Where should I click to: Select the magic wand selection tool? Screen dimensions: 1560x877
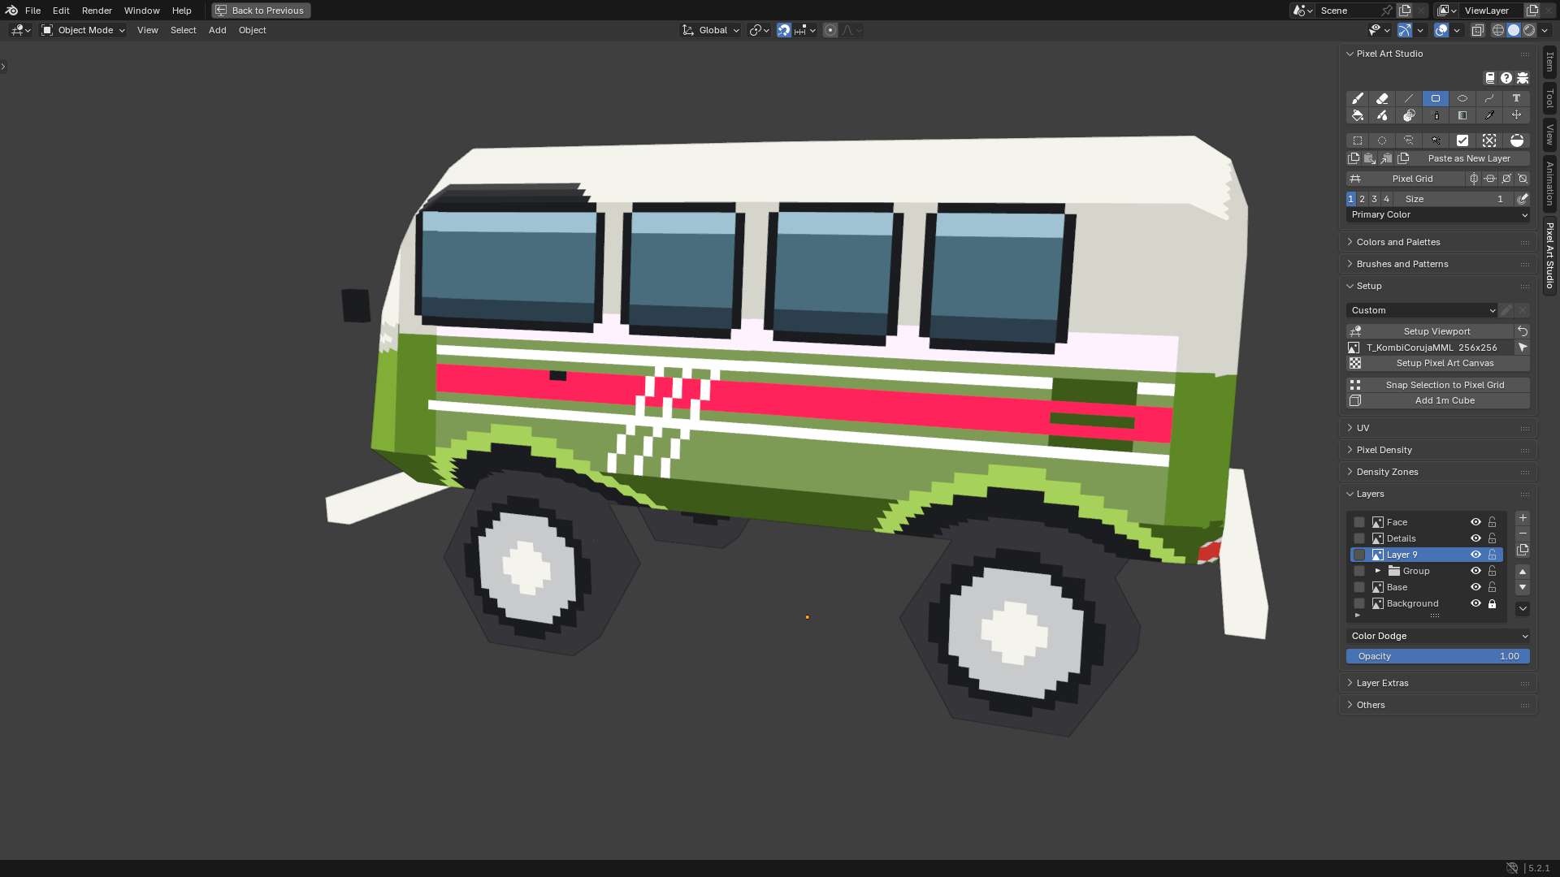pos(1436,140)
